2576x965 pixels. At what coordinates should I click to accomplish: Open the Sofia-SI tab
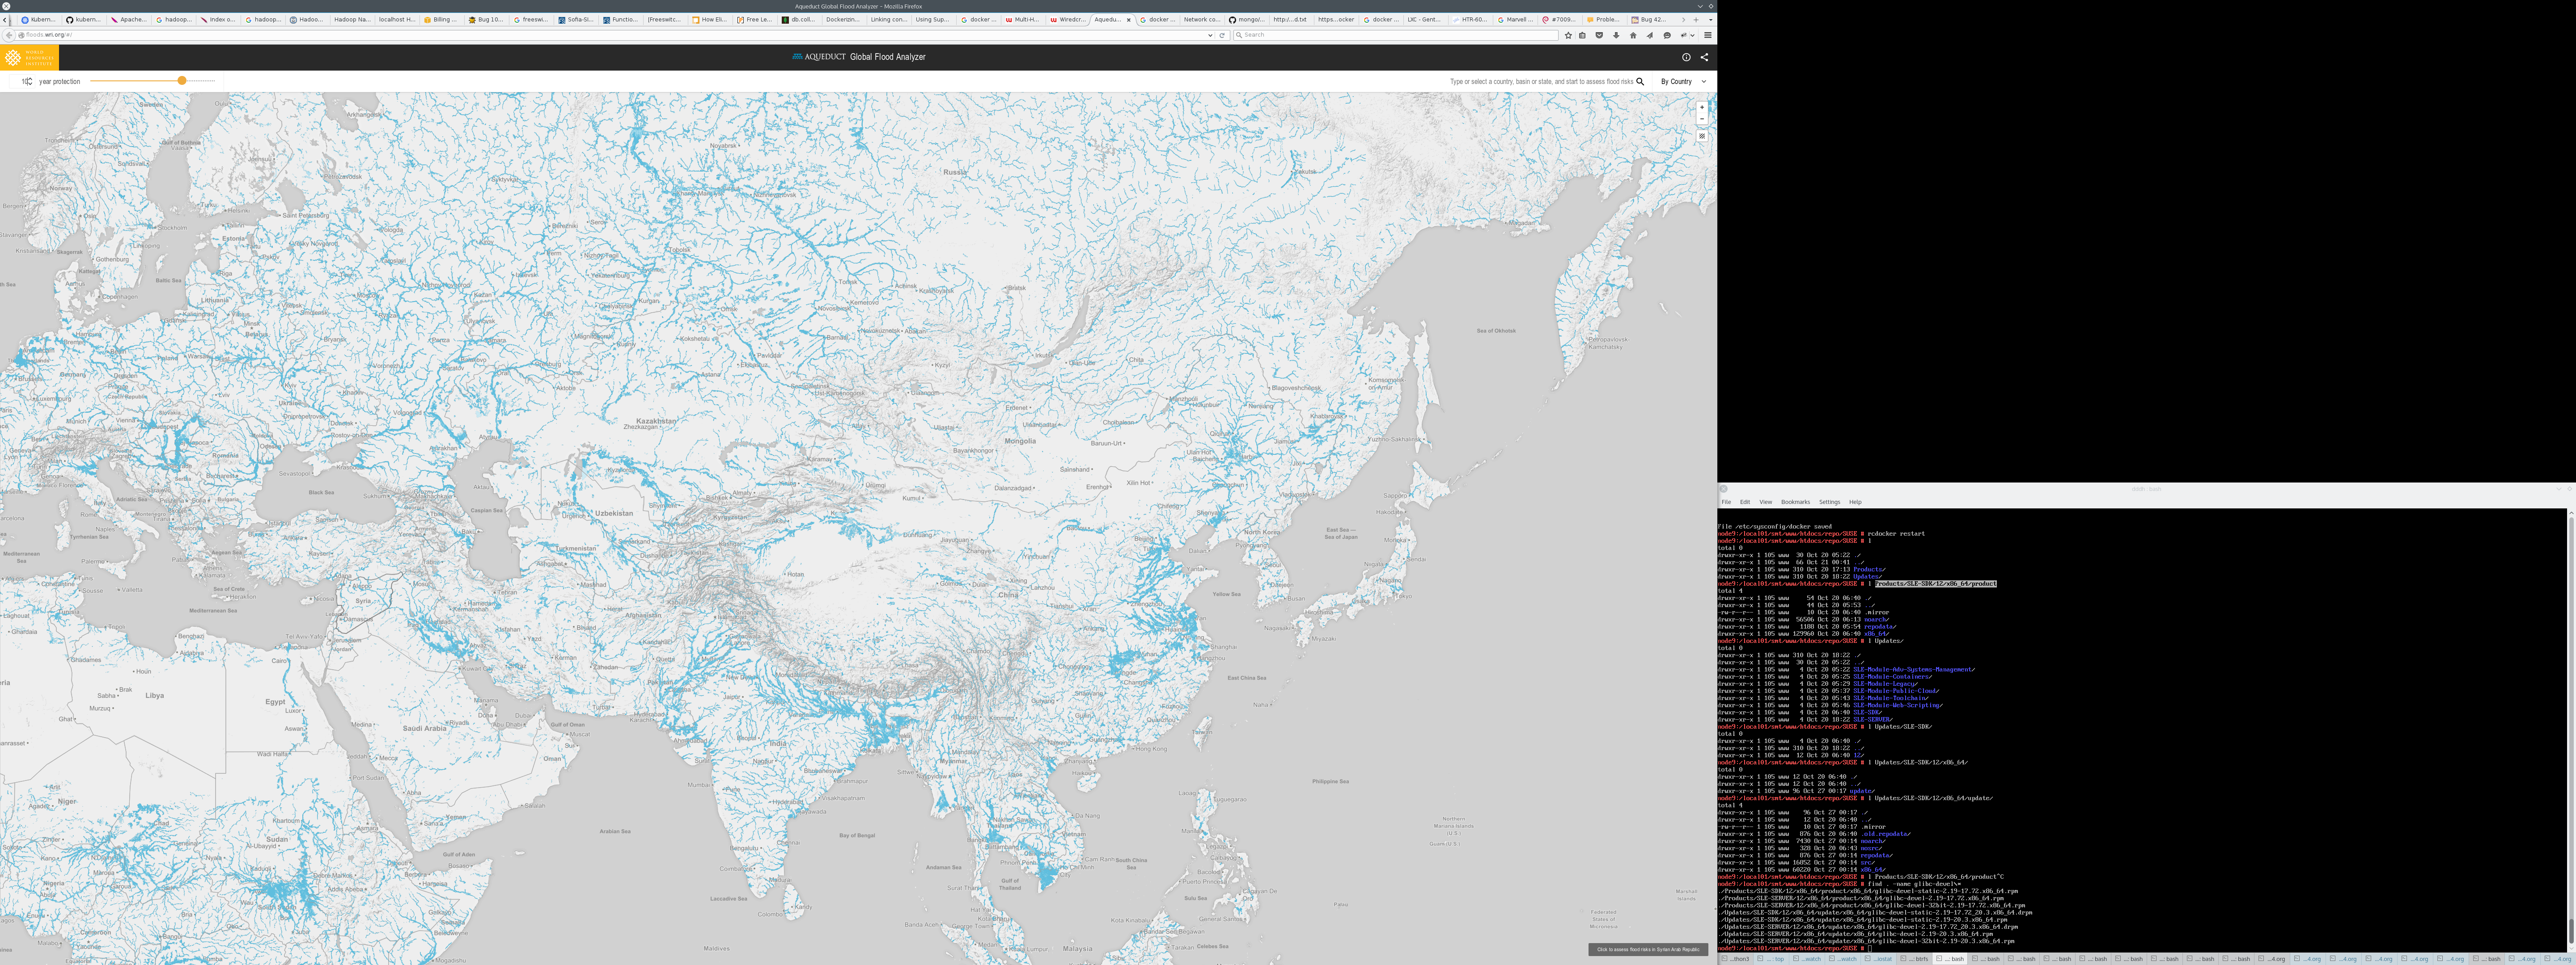click(576, 20)
